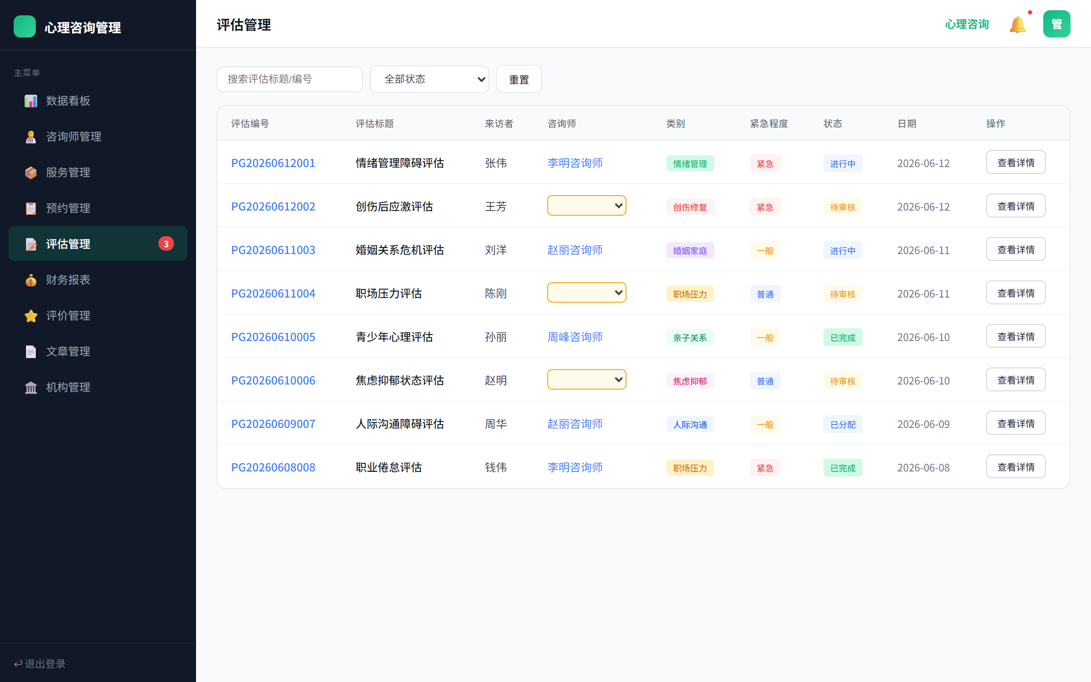Open counselor dropdown for PG20260612002

pyautogui.click(x=586, y=206)
